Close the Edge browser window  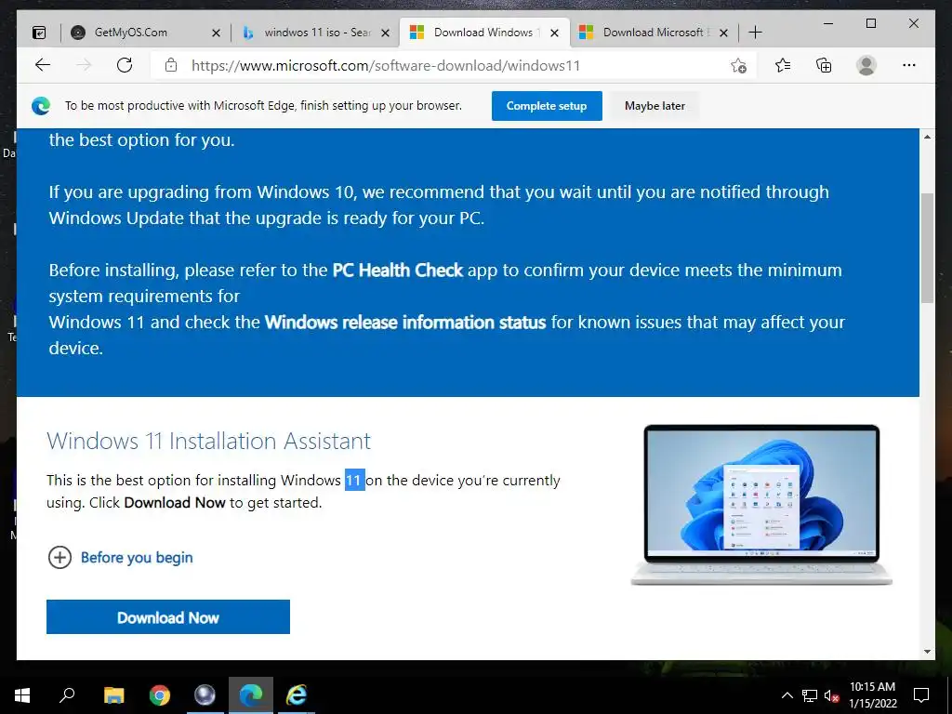coord(914,23)
